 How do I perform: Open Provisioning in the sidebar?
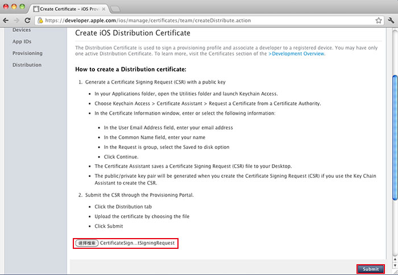coord(27,53)
